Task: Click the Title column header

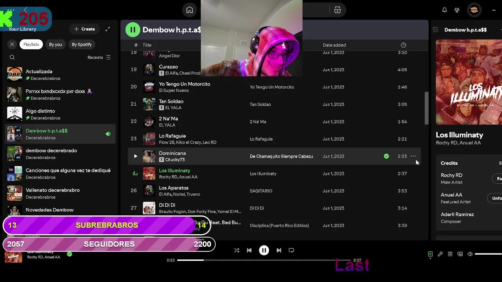Action: [x=147, y=45]
